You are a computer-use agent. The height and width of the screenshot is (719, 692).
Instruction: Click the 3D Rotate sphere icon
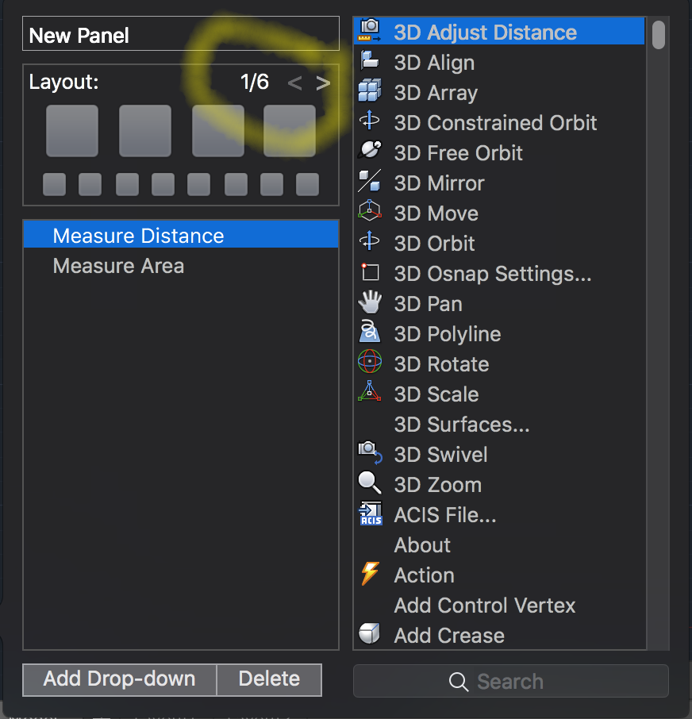click(370, 363)
